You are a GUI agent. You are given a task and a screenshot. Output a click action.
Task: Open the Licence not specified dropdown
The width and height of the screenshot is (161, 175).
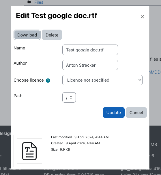pyautogui.click(x=102, y=80)
